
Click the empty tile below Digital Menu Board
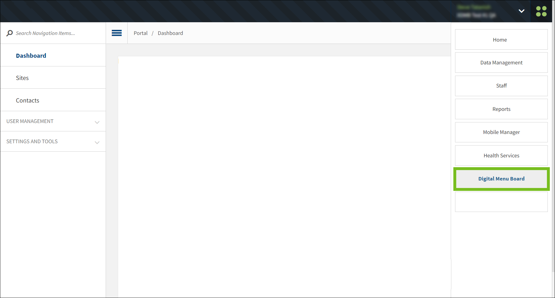[x=501, y=202]
